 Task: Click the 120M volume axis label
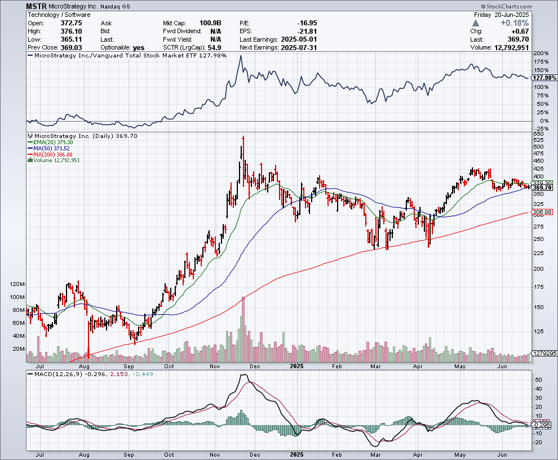17,284
